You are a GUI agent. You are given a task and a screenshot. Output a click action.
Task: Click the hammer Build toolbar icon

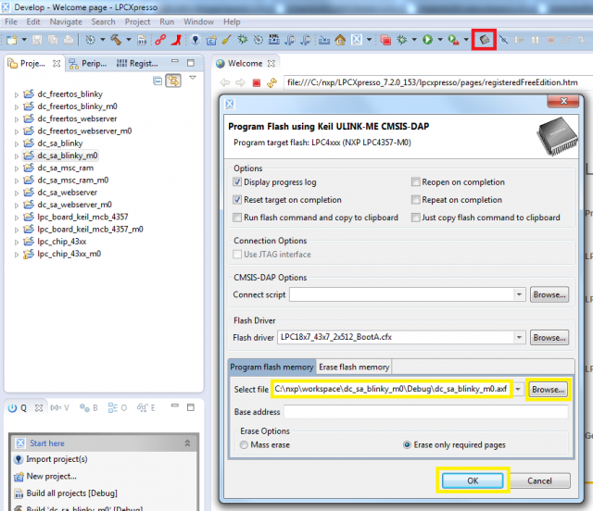click(116, 40)
